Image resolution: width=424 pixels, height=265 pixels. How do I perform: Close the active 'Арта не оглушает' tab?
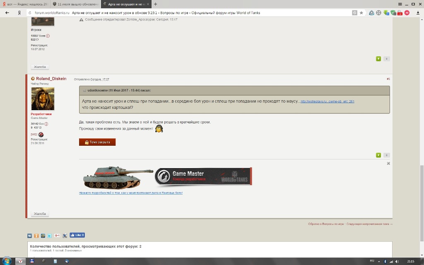pos(148,4)
